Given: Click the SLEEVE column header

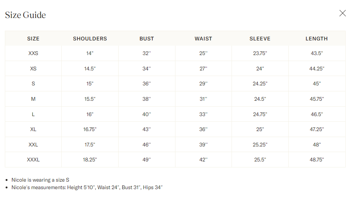Looking at the screenshot, I should pos(260,39).
